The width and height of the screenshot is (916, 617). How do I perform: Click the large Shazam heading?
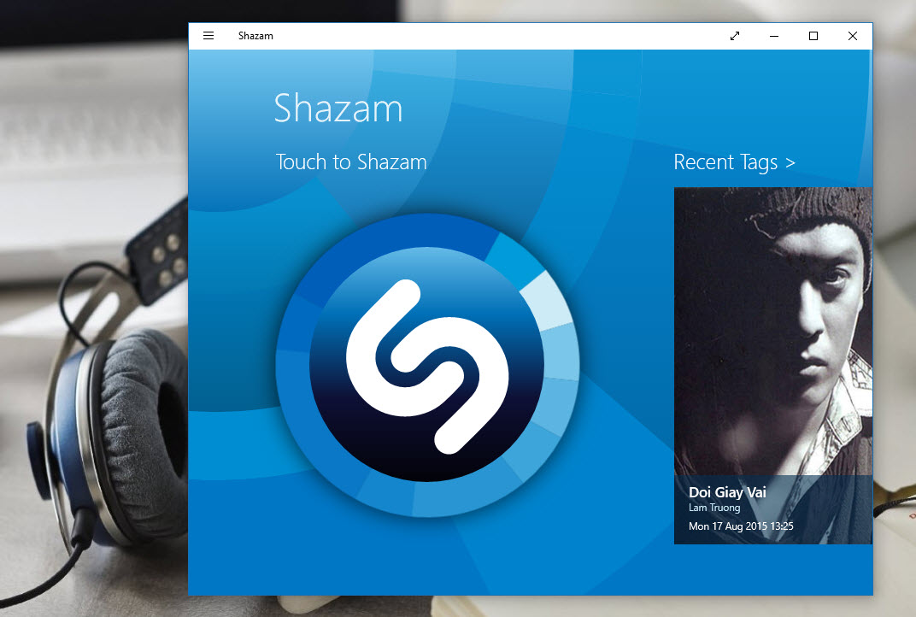click(x=338, y=109)
